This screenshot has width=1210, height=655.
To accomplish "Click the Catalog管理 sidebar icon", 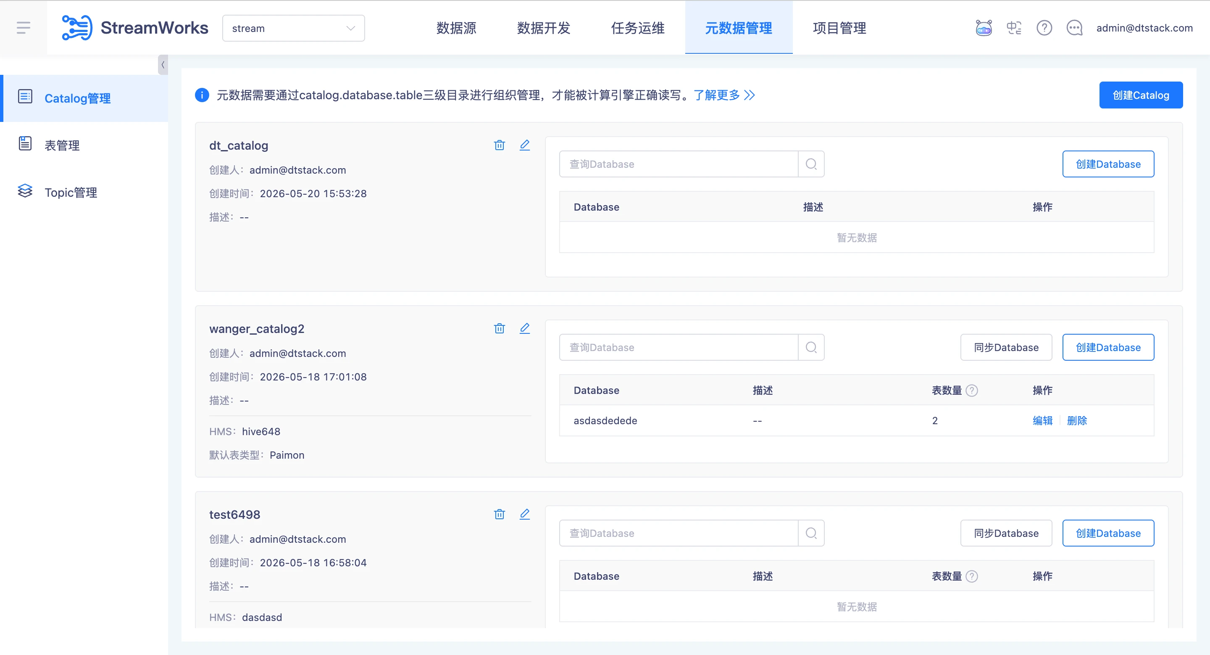I will (x=25, y=97).
